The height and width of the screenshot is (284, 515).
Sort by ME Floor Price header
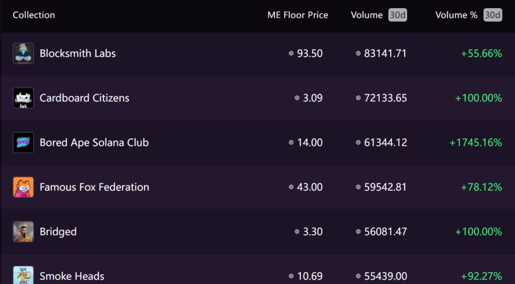[297, 15]
